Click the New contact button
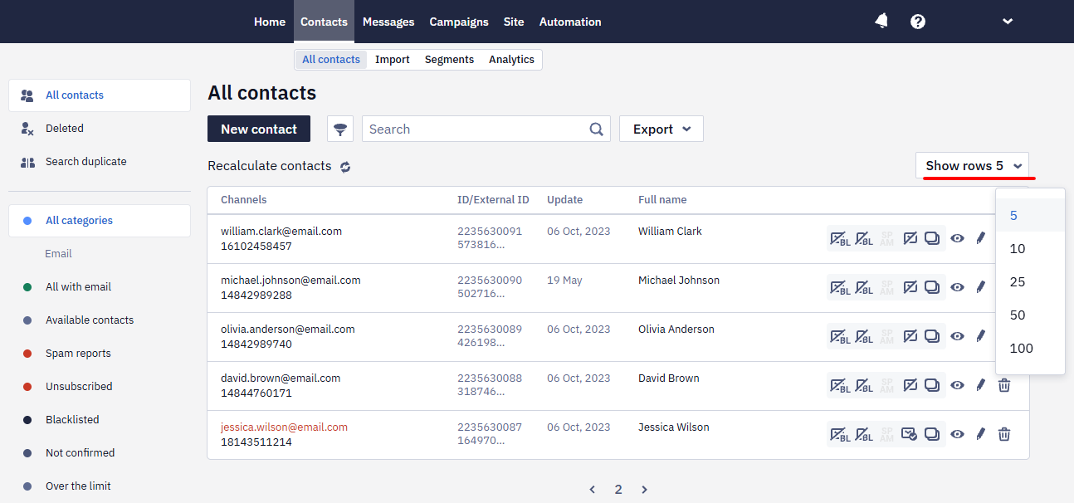 [x=259, y=129]
